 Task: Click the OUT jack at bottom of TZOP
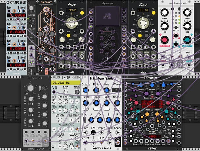point(77,146)
